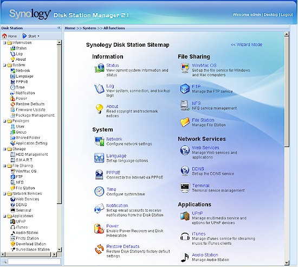Click sidebar tree scrollbar down arrow
298x267 pixels.
coord(59,249)
